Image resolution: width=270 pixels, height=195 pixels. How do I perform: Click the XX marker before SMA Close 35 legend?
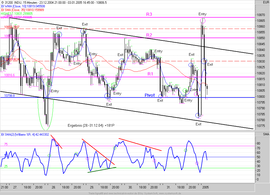click(2, 10)
